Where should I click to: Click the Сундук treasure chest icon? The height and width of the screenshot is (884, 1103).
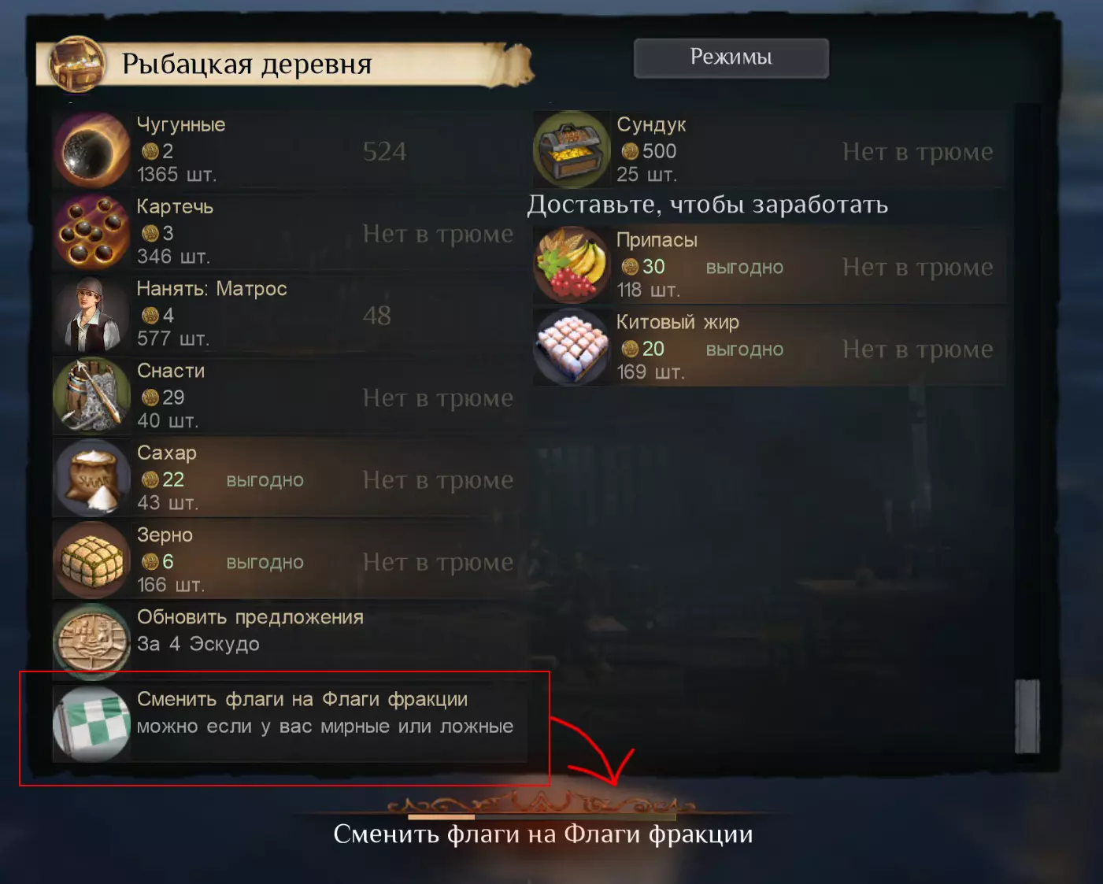[x=572, y=150]
